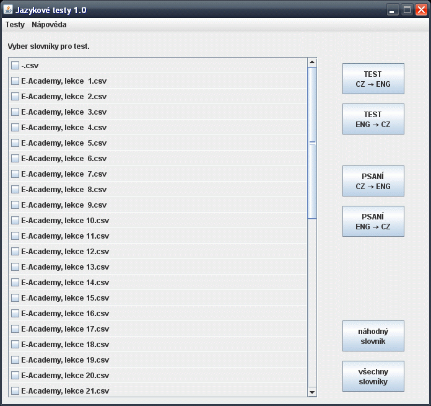The width and height of the screenshot is (431, 406).
Task: Enable E-Academy, lekce 14.csv checkbox
Action: tap(15, 283)
